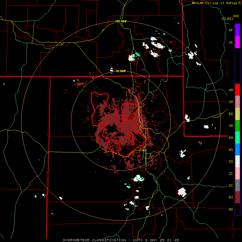Click the RA legend label

pyautogui.click(x=231, y=138)
